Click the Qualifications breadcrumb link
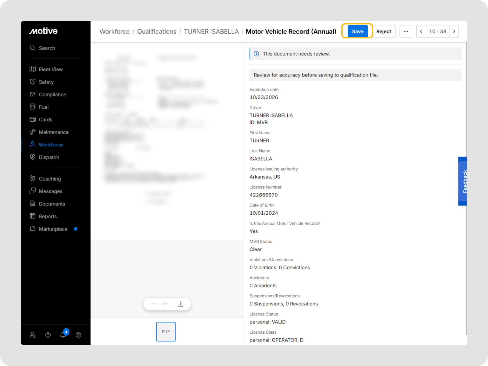 [x=156, y=32]
